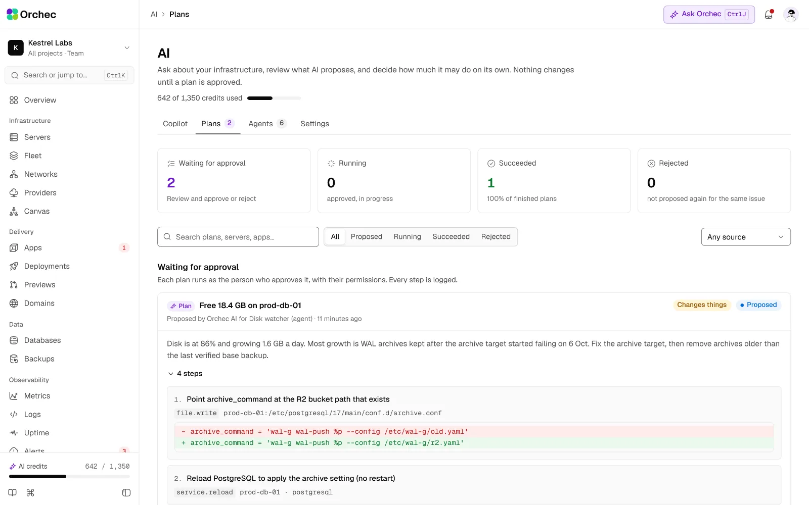809x505 pixels.
Task: Filter plans by Succeeded
Action: pos(451,237)
